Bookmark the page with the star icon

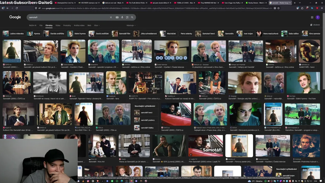(x=279, y=8)
